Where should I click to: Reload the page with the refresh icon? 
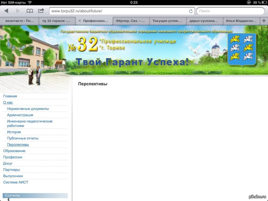[x=190, y=11]
